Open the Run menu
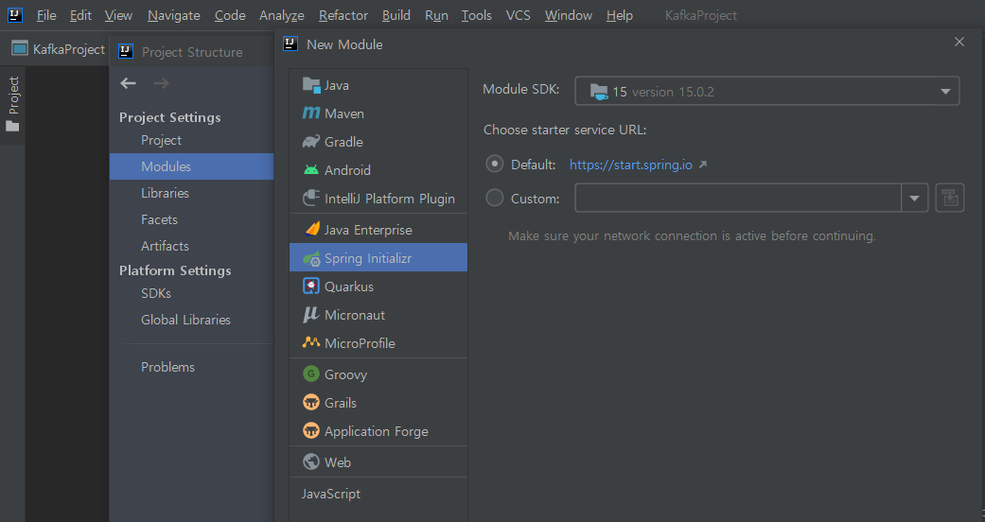Screen dimensions: 985x522 coord(436,15)
